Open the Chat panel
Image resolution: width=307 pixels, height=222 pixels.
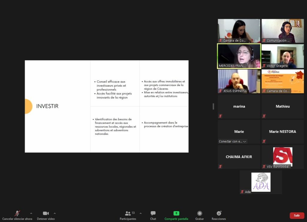click(x=153, y=214)
